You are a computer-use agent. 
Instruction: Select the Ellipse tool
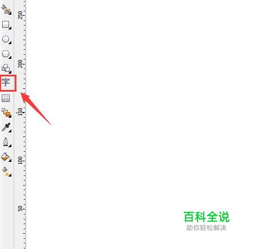point(6,39)
